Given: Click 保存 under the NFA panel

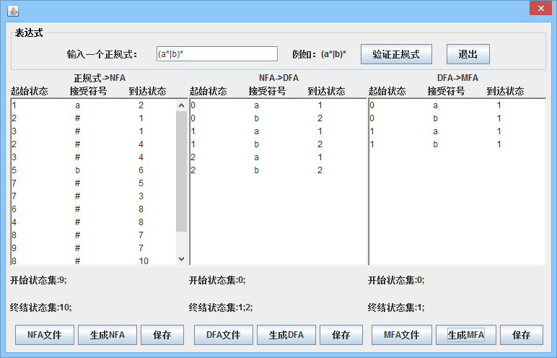Looking at the screenshot, I should click(x=162, y=334).
